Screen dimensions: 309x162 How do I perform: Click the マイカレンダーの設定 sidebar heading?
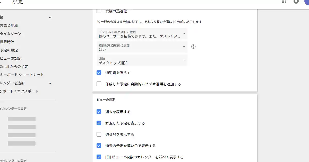[x=13, y=109]
